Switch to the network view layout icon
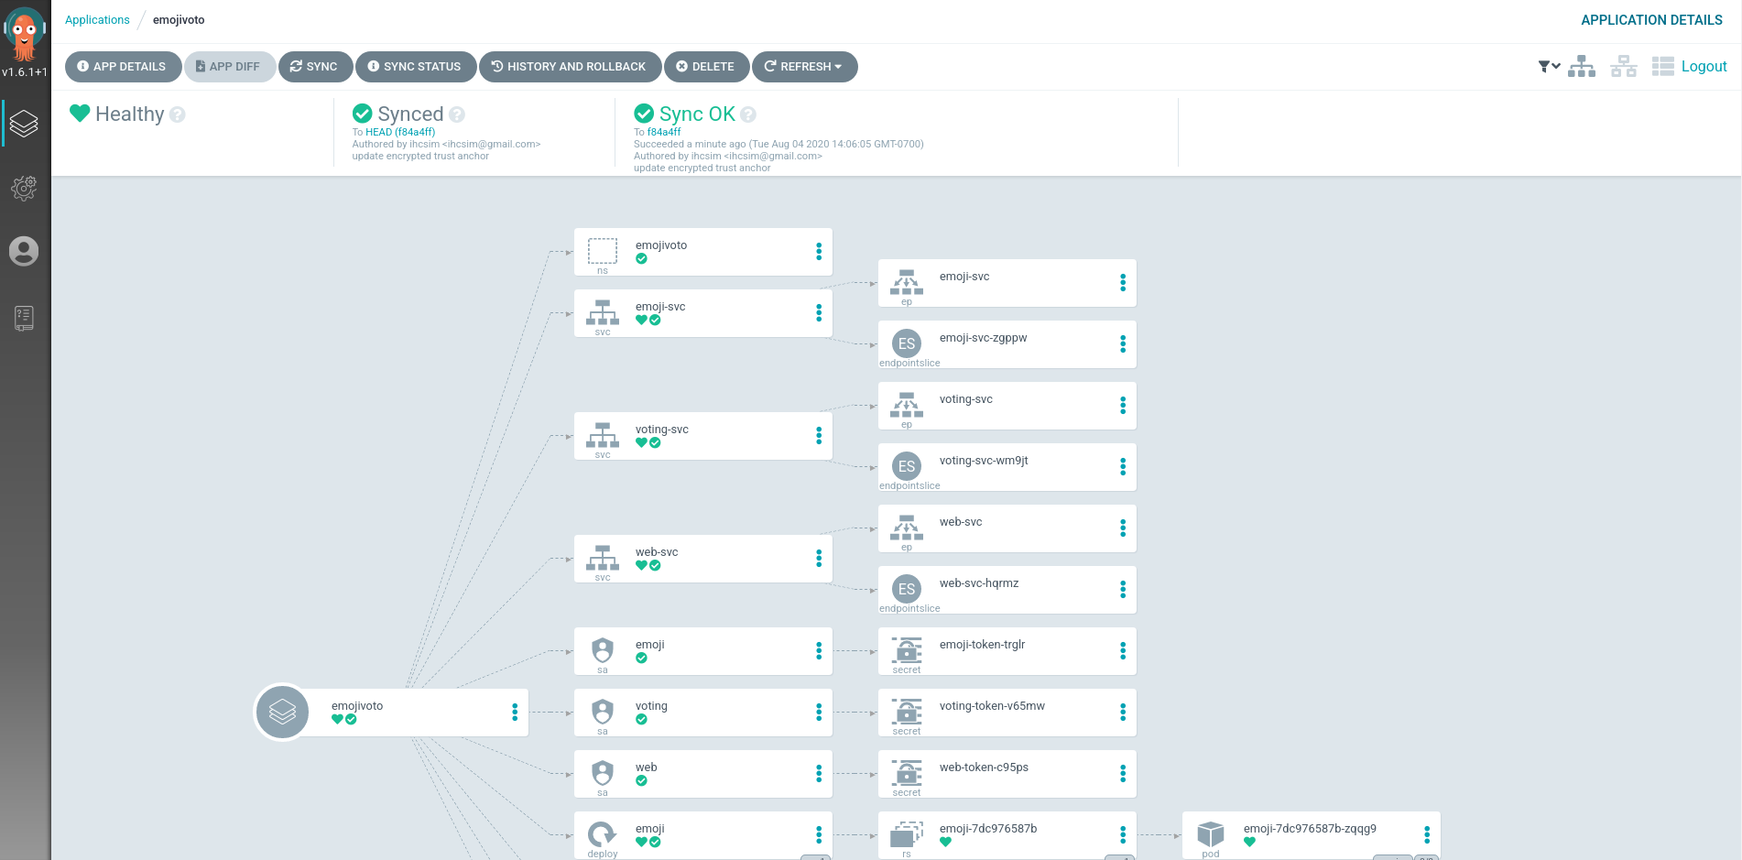This screenshot has height=860, width=1742. tap(1623, 66)
